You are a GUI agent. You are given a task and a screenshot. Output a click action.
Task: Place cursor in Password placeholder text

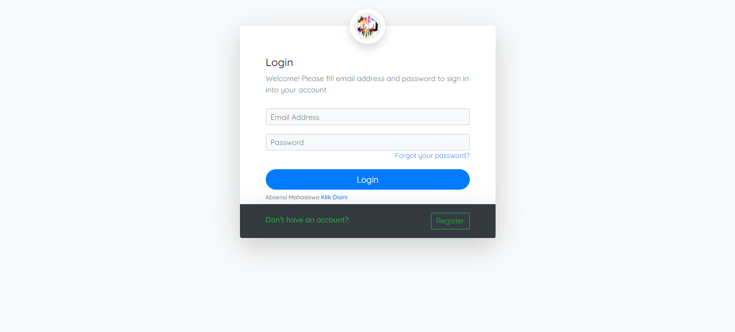click(x=287, y=142)
